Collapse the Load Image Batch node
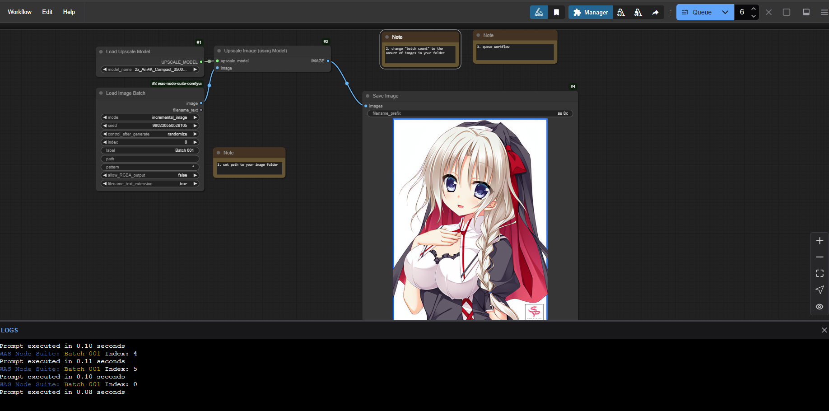 tap(101, 93)
